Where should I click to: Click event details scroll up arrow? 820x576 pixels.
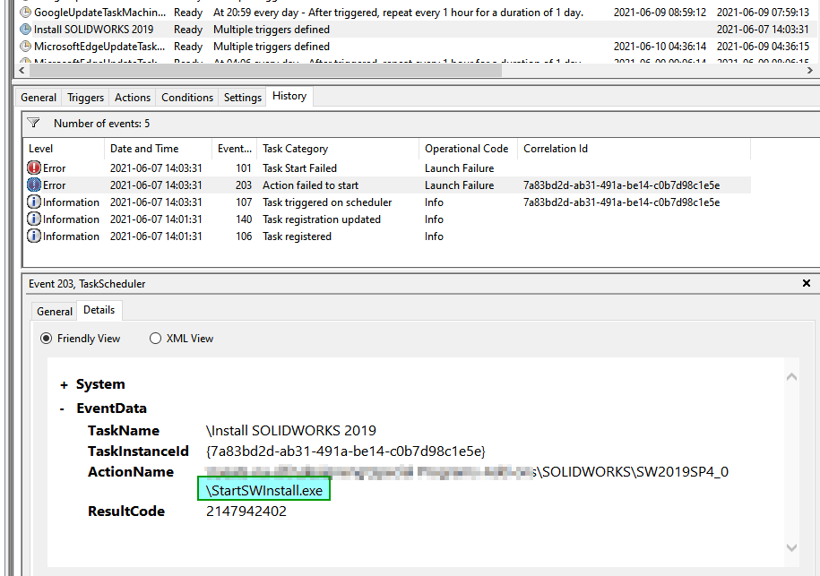791,377
